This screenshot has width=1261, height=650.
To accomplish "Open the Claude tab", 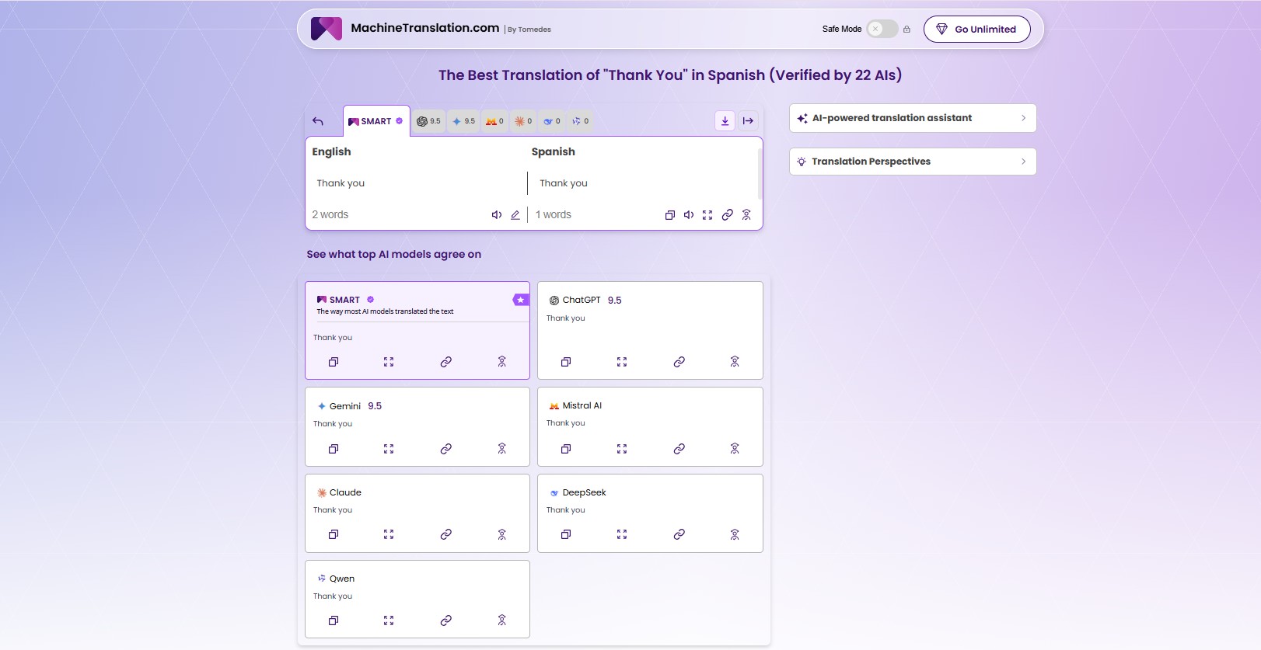I will point(523,121).
